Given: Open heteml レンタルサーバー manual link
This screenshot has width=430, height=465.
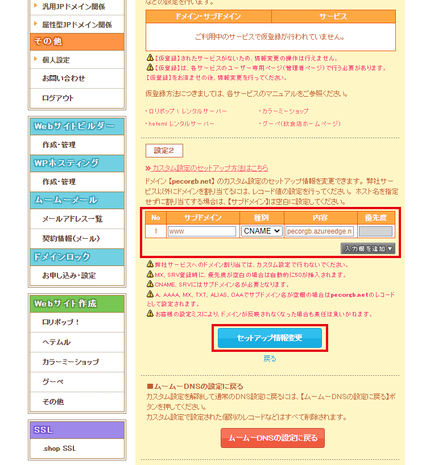Looking at the screenshot, I should 181,123.
